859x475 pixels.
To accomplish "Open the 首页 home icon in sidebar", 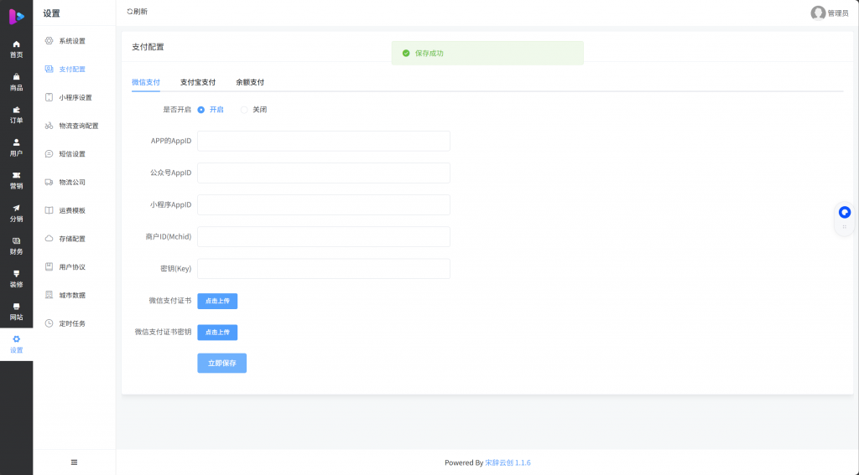I will (x=16, y=44).
